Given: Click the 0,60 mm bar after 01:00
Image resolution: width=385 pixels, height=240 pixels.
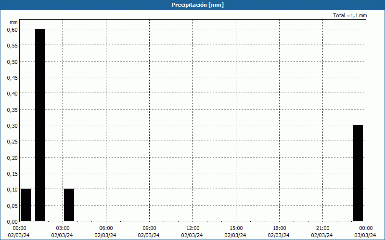Looking at the screenshot, I should 40,125.
